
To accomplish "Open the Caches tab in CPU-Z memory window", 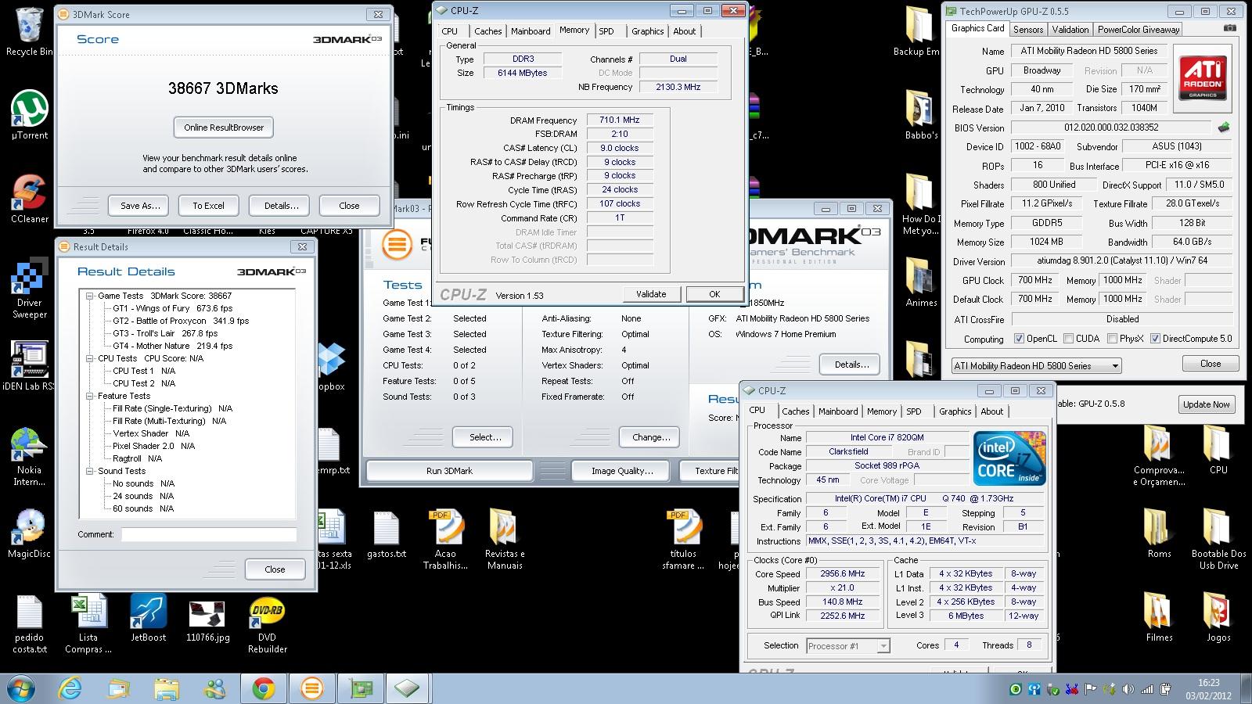I will coord(488,31).
